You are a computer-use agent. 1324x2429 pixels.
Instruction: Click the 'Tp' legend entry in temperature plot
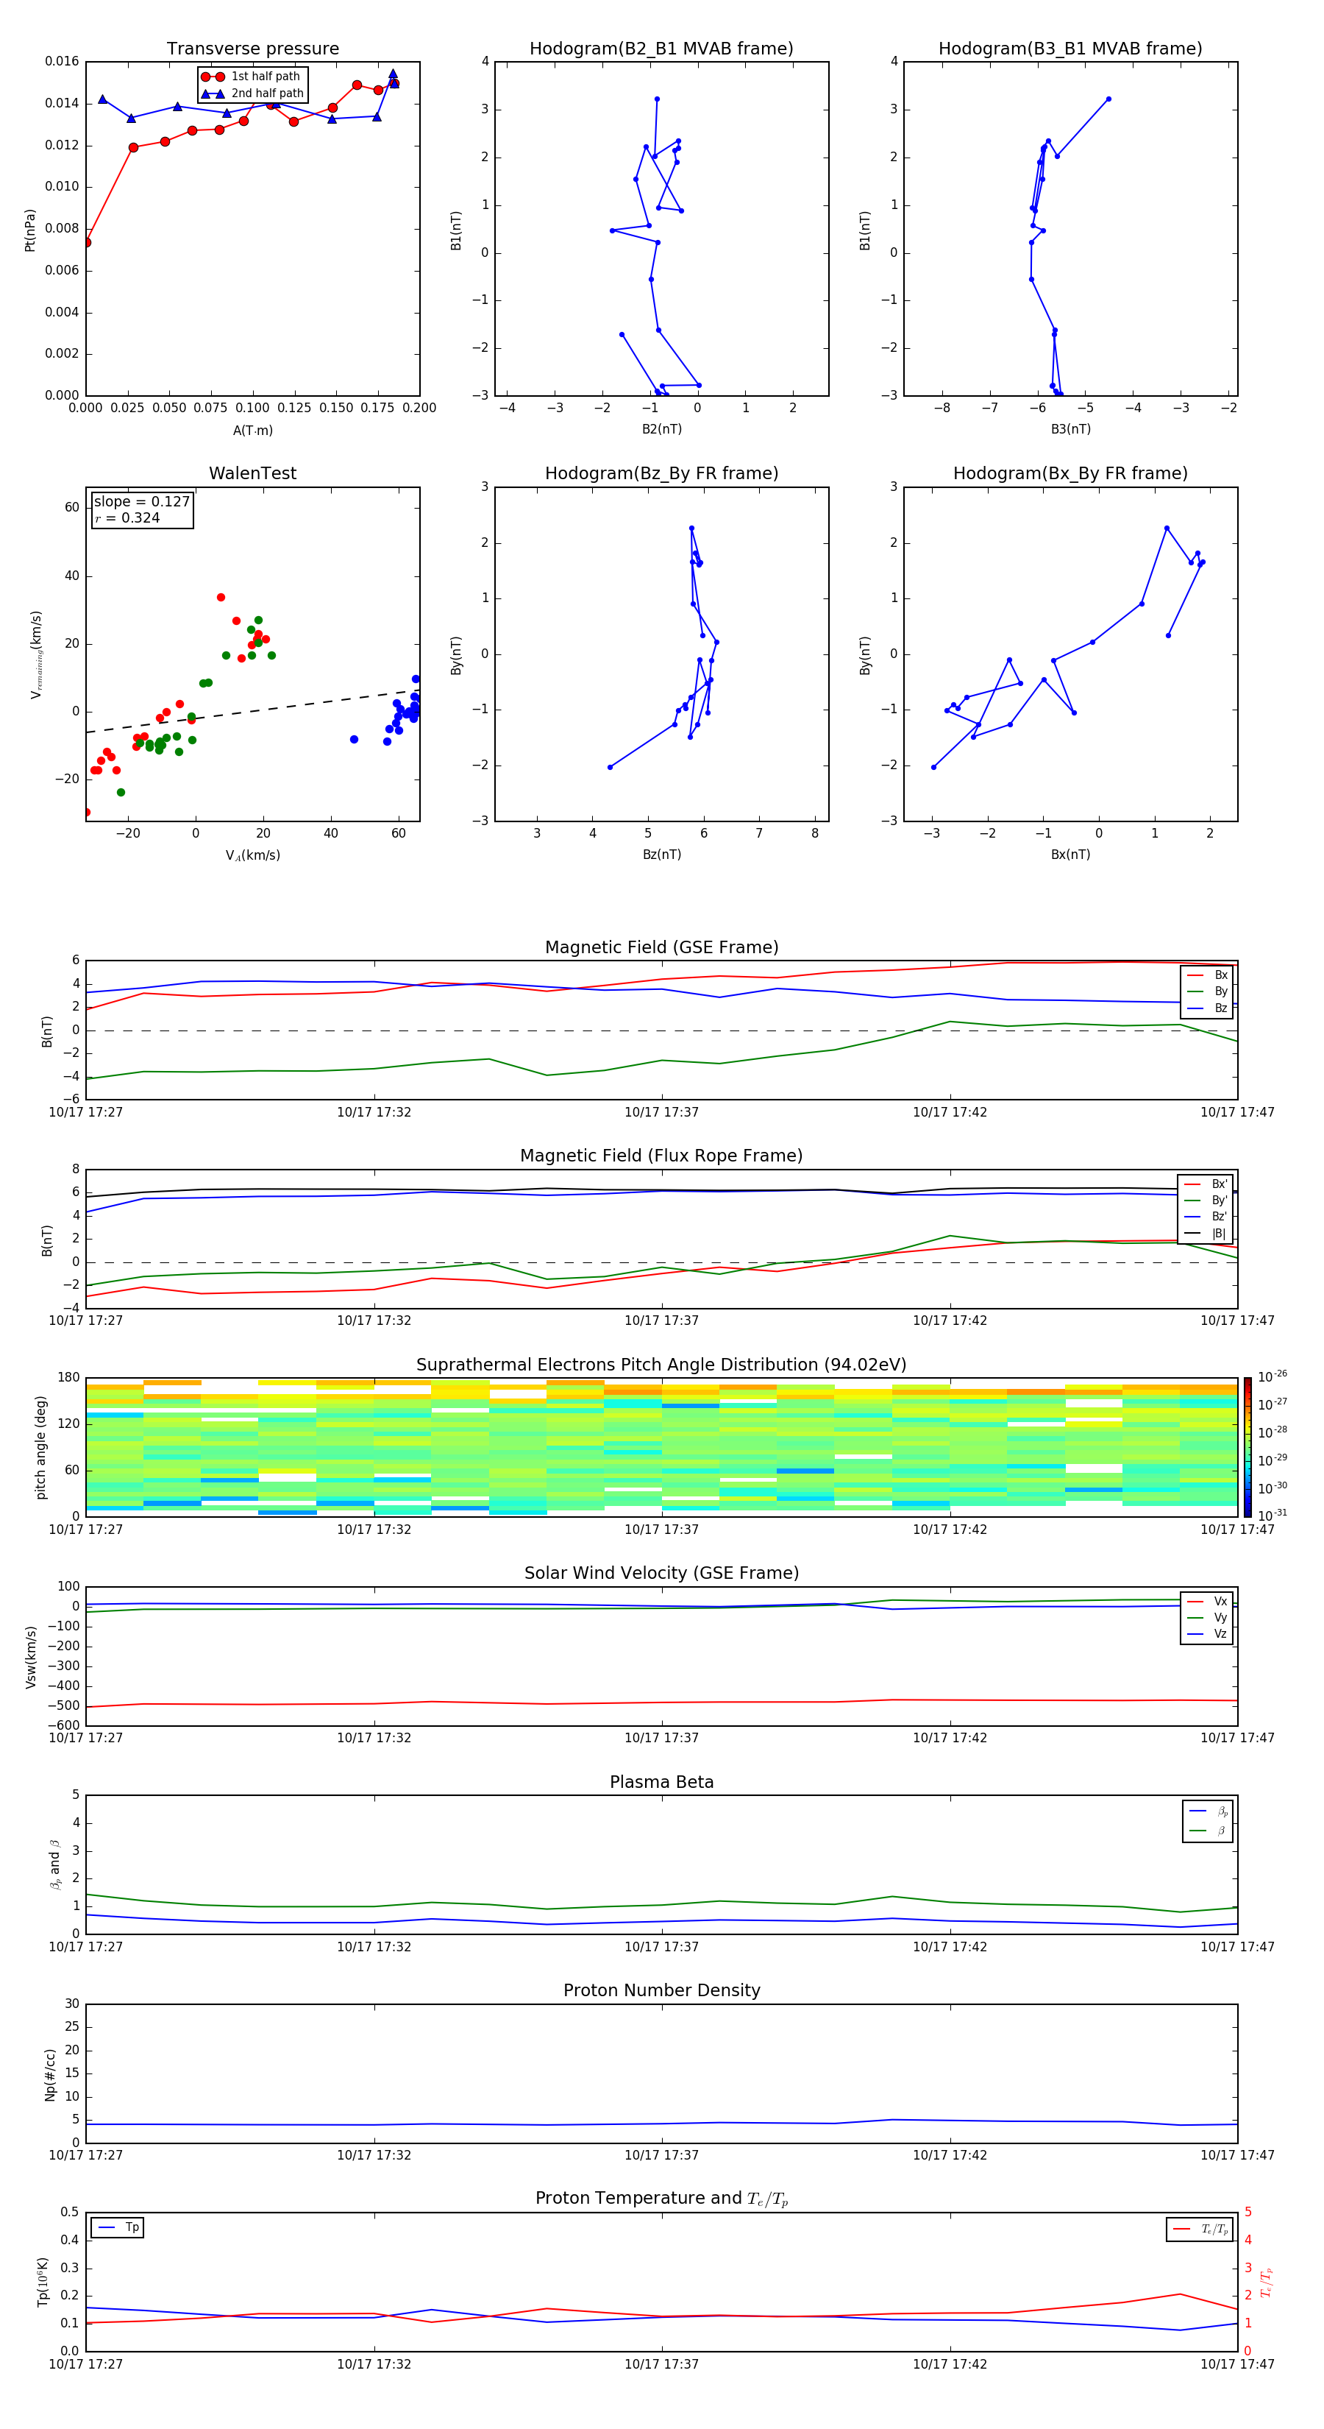click(118, 2227)
